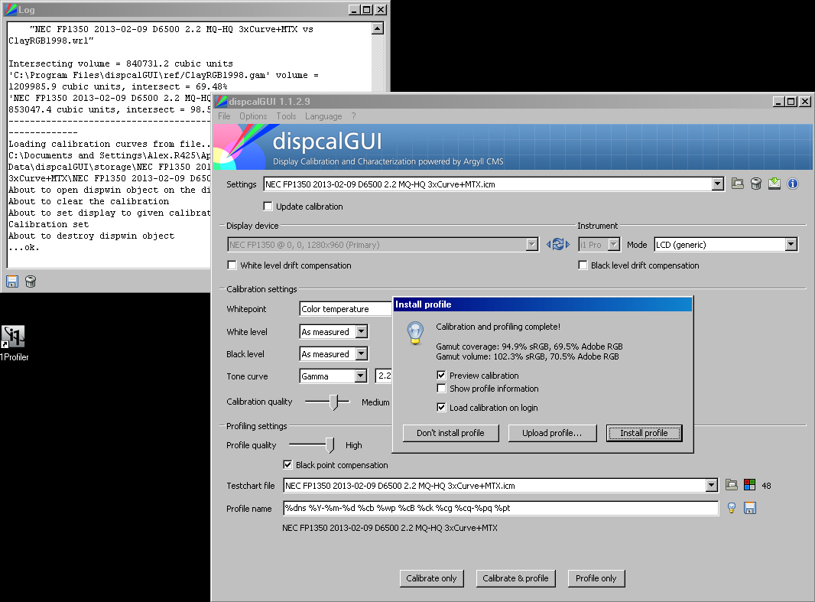
Task: Open the Whitepoint Color temperature dropdown
Action: [346, 309]
